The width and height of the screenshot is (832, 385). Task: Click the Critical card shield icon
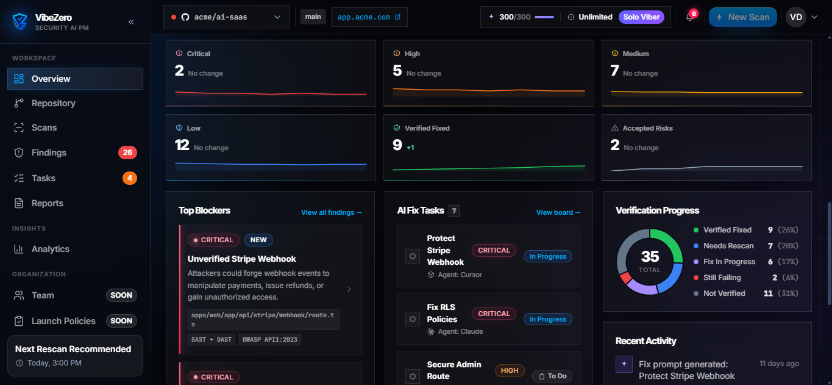[179, 54]
